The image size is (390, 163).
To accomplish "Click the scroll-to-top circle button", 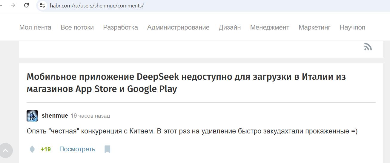I will click(x=5, y=150).
